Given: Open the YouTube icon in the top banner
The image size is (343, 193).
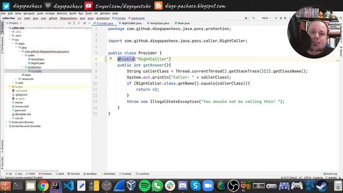Looking at the screenshot, I should 88,6.
